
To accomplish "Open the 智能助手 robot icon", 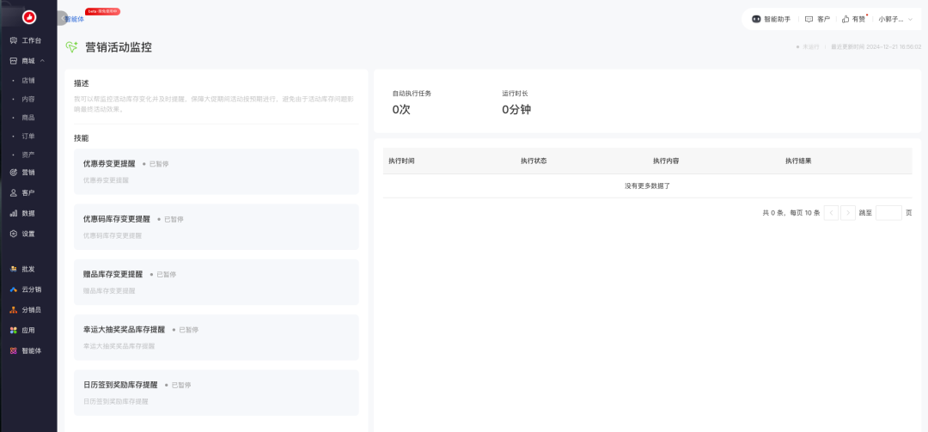I will [756, 19].
